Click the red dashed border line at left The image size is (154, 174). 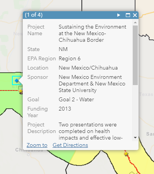coord(9,90)
